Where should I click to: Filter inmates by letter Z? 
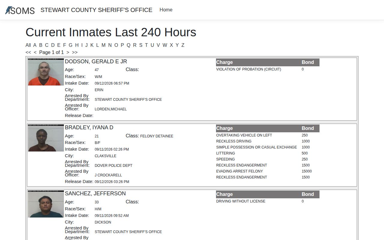[x=183, y=45]
